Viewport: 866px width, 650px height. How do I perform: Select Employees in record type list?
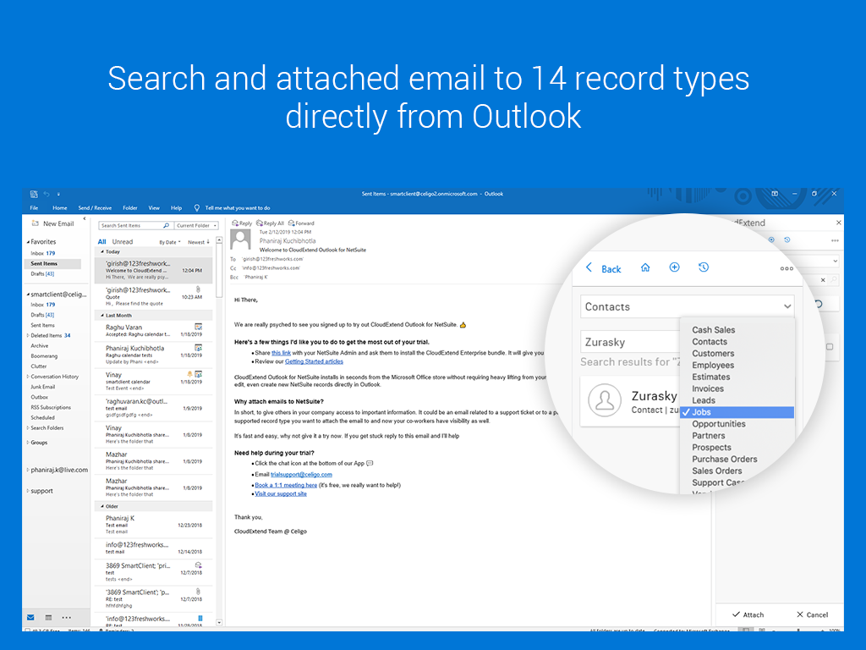[x=713, y=365]
